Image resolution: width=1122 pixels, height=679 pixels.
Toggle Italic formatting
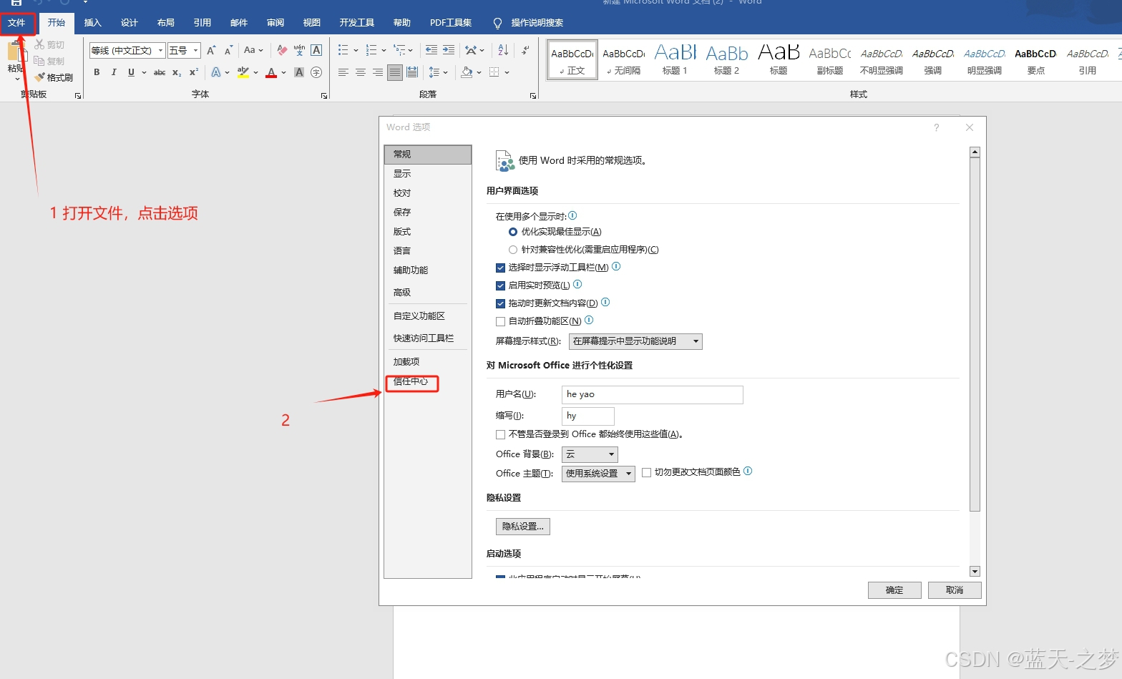[114, 72]
